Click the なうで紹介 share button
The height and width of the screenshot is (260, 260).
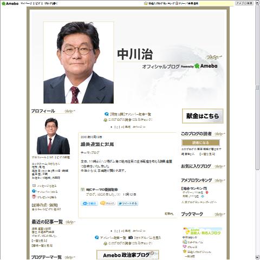89,203
